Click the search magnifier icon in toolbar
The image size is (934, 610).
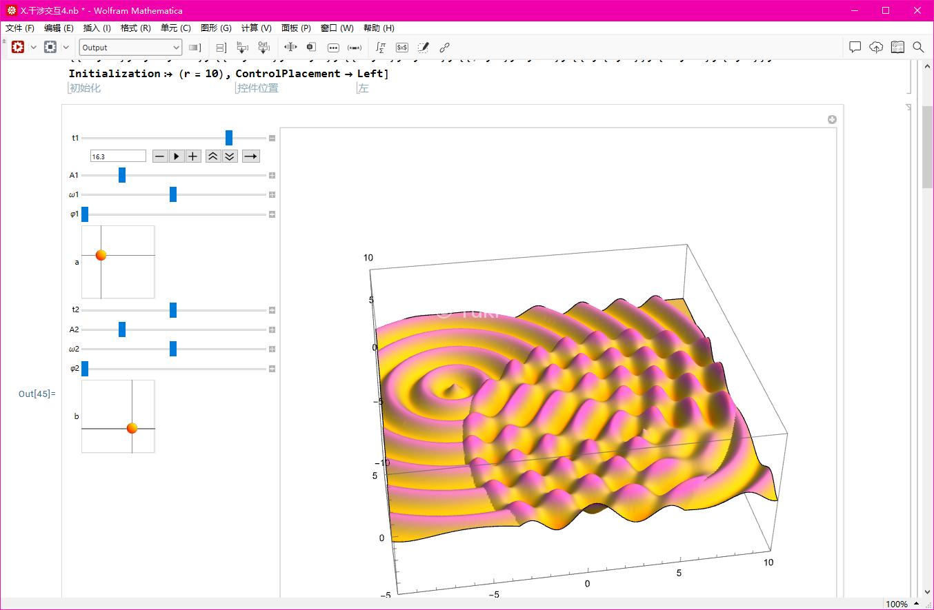click(x=918, y=47)
